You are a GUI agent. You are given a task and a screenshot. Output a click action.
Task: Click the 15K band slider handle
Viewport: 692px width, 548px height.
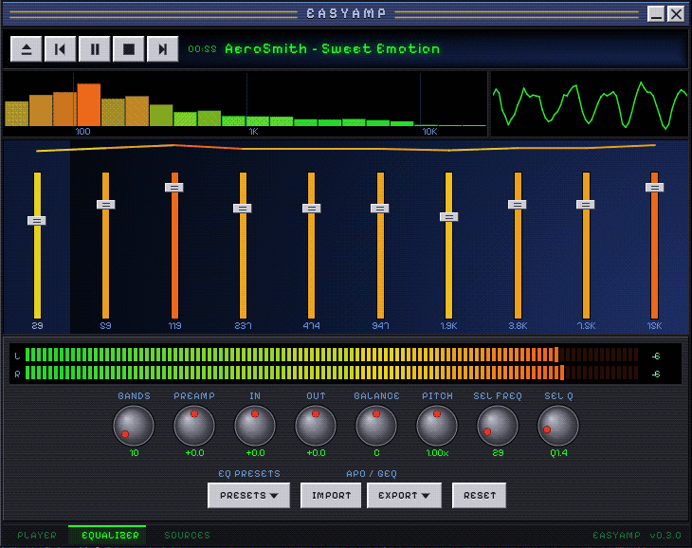654,188
